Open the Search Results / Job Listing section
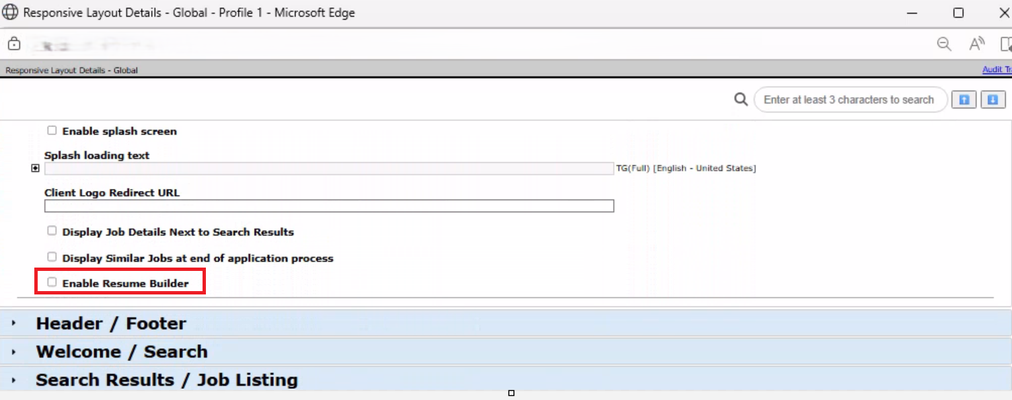This screenshot has height=400, width=1012. (166, 380)
